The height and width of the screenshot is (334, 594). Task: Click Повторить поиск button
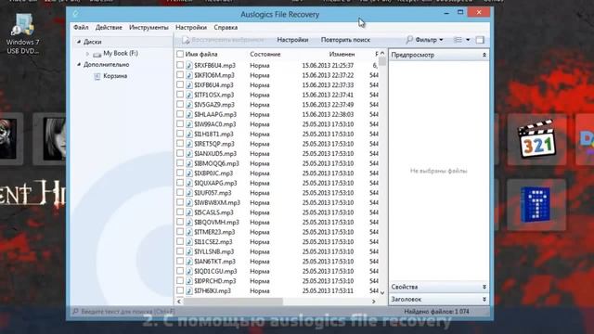point(345,40)
